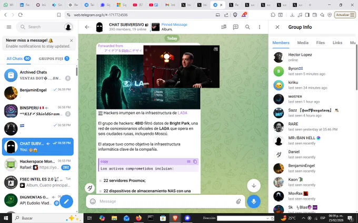
Task: Open member Sazz
Action: click(313, 113)
